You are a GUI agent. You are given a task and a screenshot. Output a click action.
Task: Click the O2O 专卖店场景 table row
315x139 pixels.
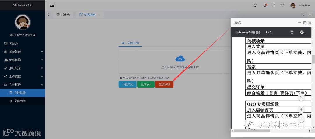[279, 104]
